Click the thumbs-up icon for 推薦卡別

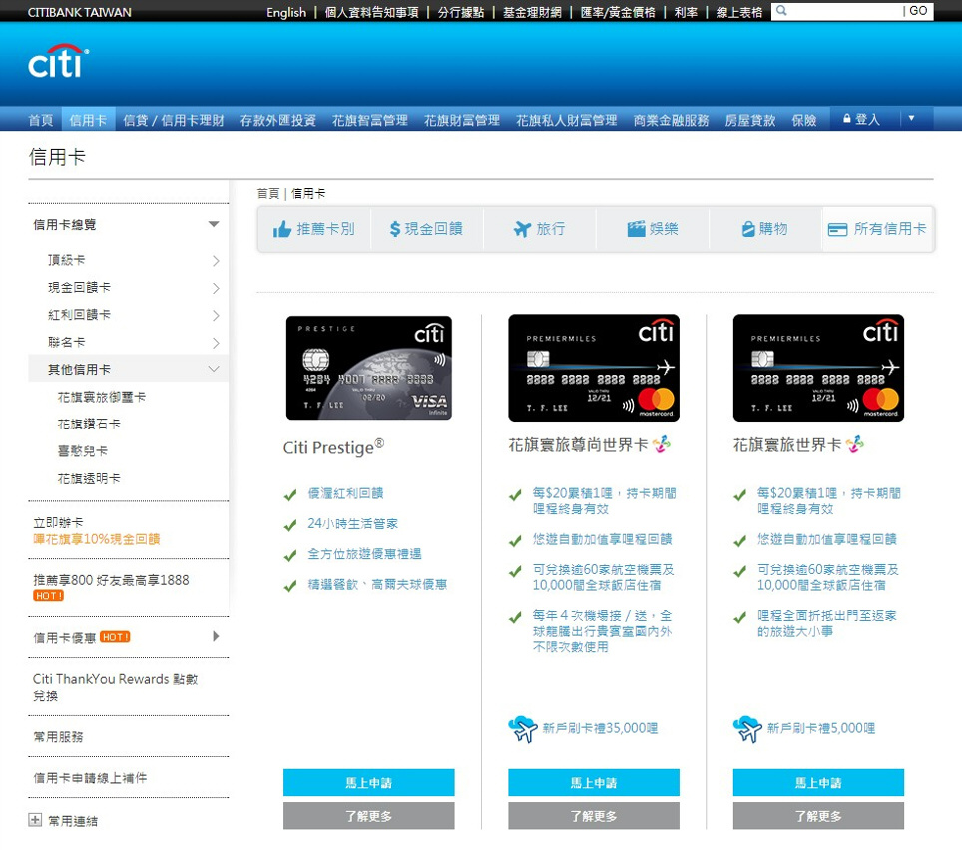coord(282,229)
